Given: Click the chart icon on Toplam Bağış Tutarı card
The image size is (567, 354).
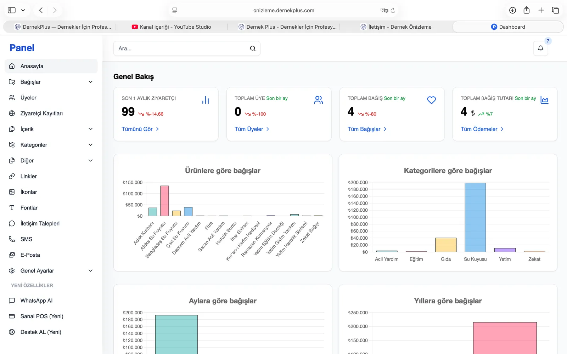Looking at the screenshot, I should tap(544, 100).
